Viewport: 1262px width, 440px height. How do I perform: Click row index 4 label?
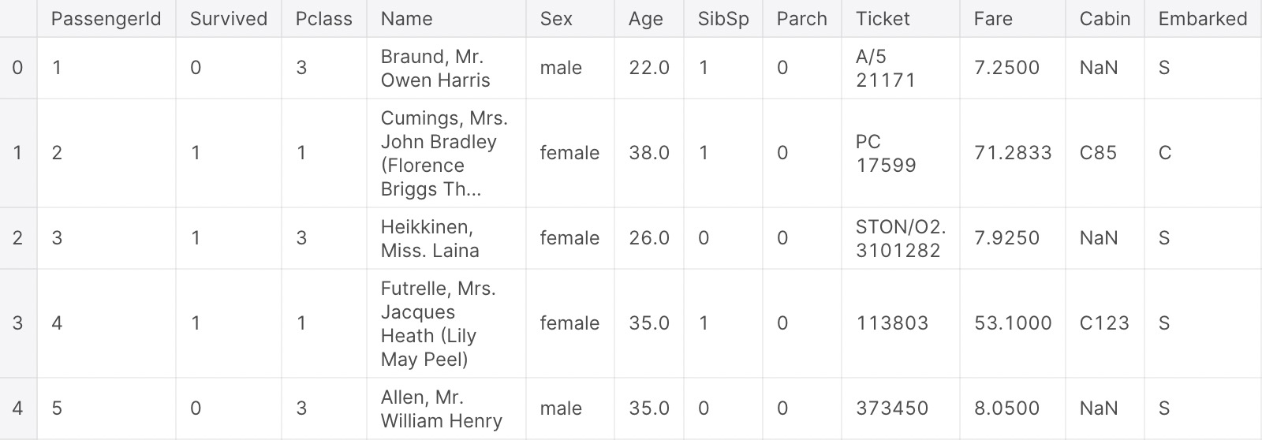click(x=18, y=408)
